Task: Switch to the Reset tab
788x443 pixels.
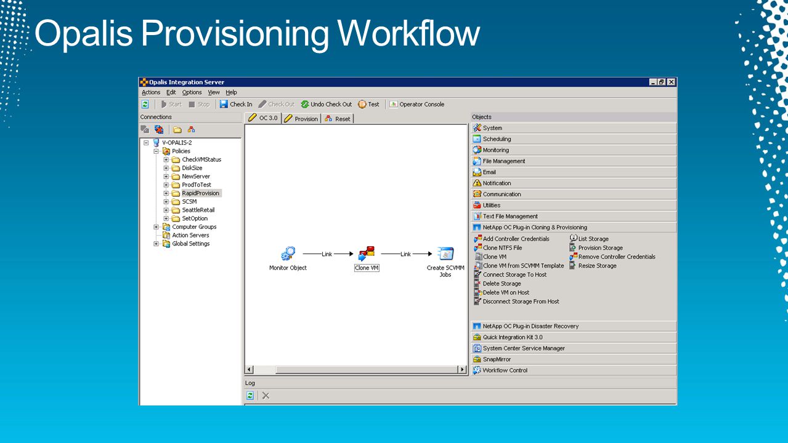Action: click(338, 119)
